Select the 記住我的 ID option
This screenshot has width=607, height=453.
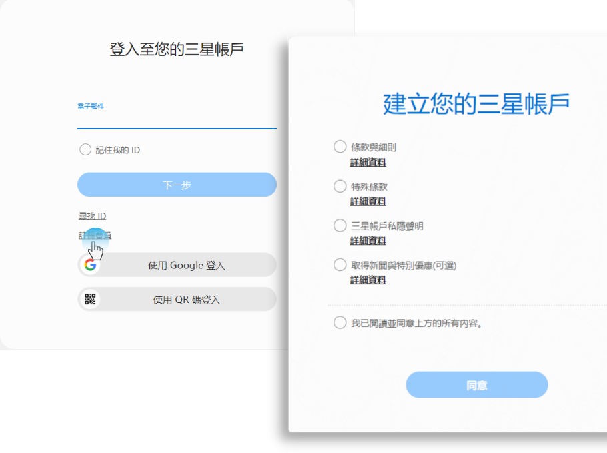click(x=85, y=150)
